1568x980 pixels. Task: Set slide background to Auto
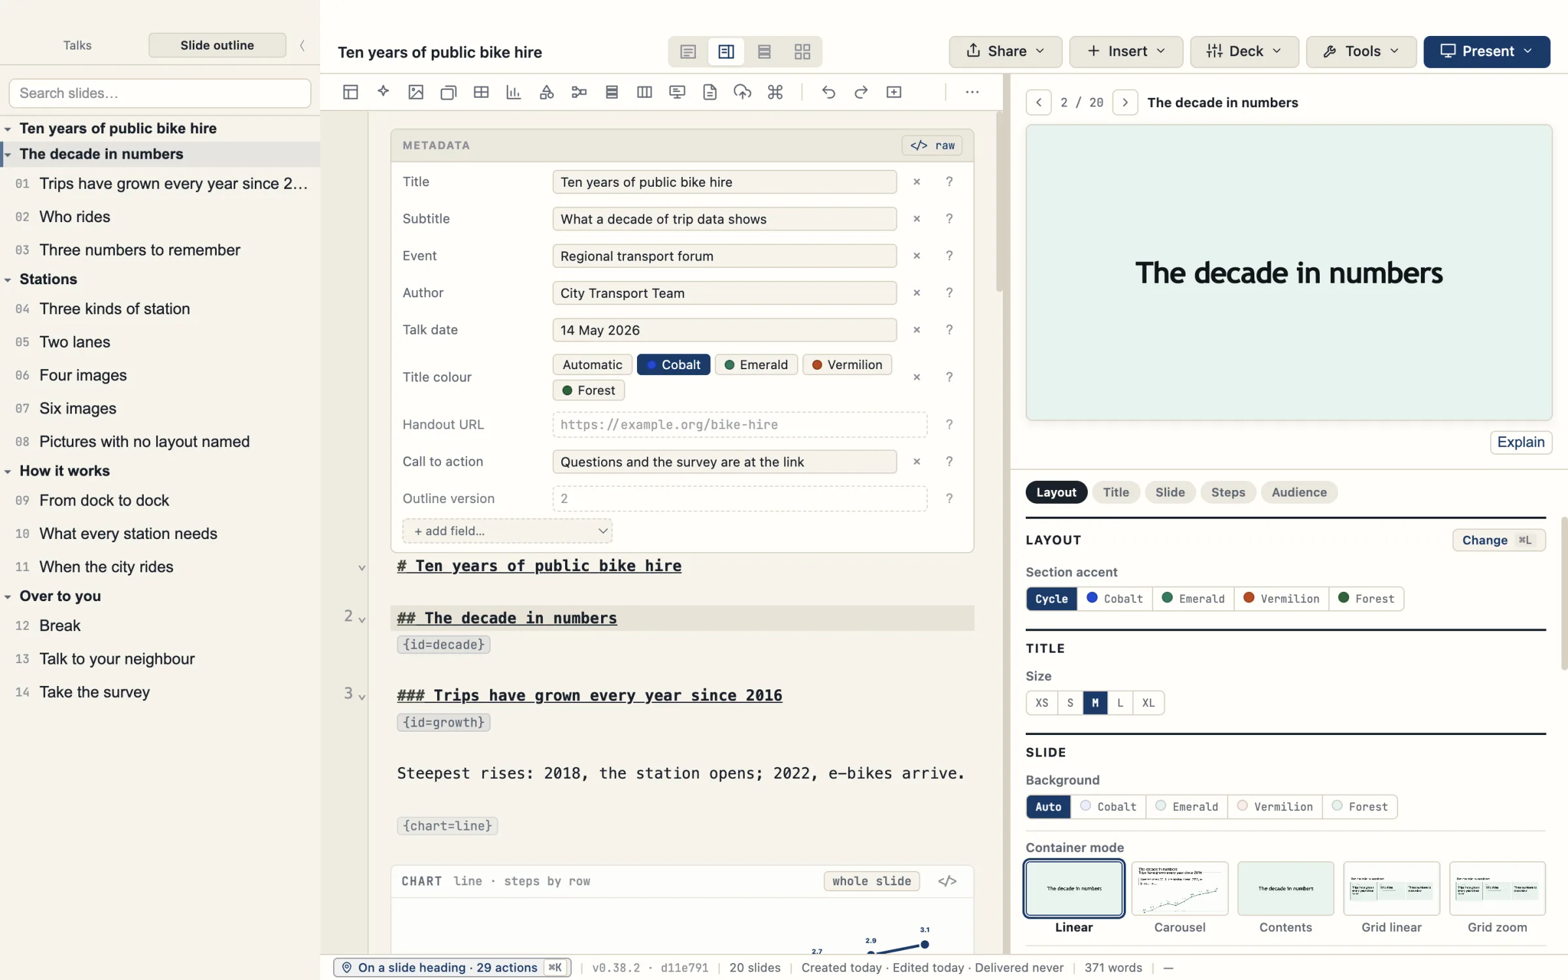coord(1048,807)
